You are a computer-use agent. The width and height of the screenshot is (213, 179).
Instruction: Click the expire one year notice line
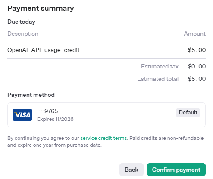(54, 145)
